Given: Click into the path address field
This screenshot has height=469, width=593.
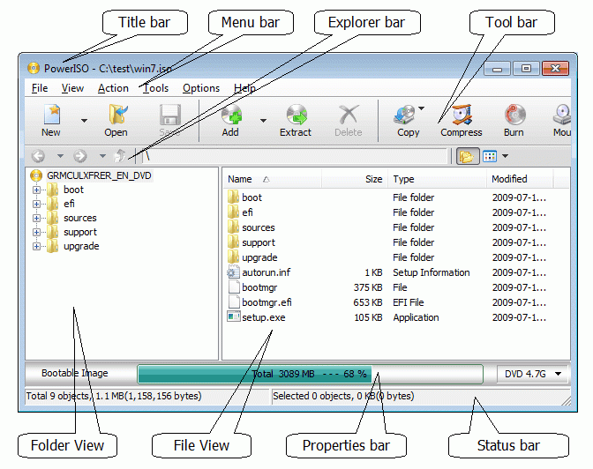Looking at the screenshot, I should click(295, 156).
